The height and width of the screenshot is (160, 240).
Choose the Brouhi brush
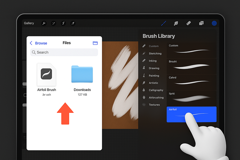191,66
